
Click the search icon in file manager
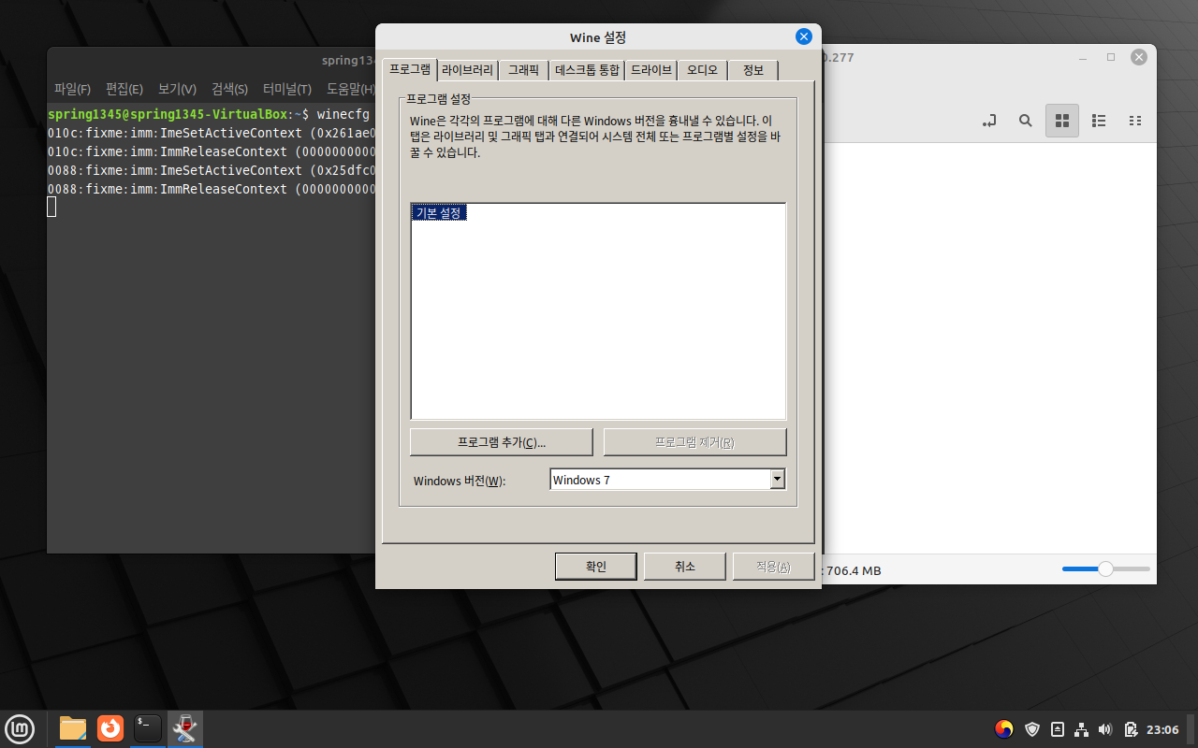click(1025, 121)
